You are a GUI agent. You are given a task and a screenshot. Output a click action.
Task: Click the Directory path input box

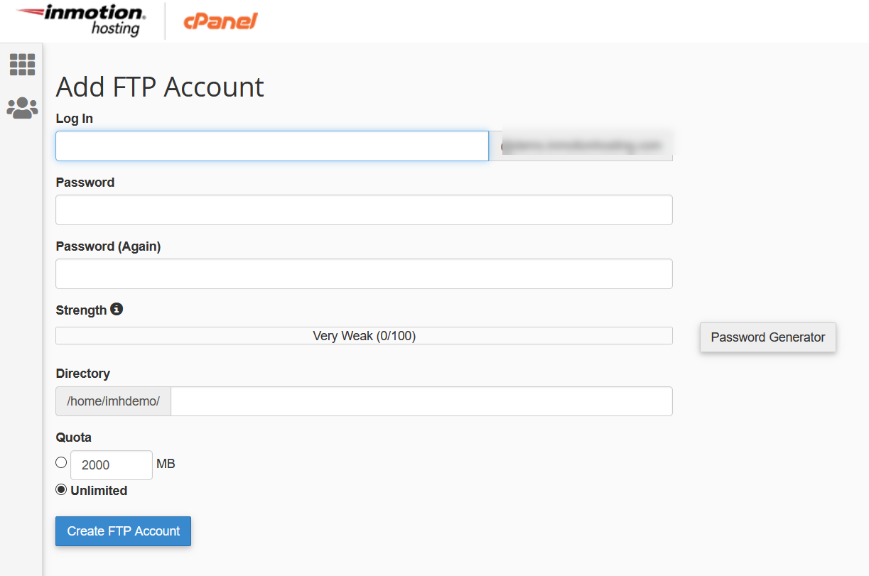421,401
